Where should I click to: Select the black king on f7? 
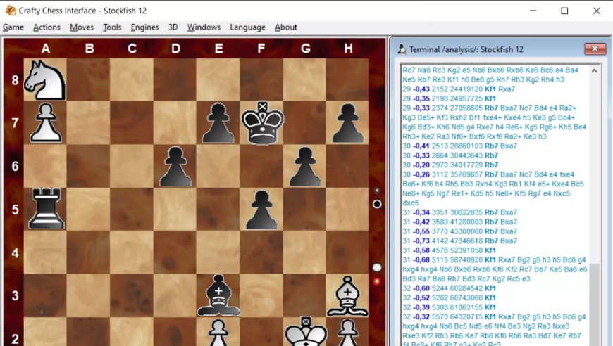click(x=262, y=122)
